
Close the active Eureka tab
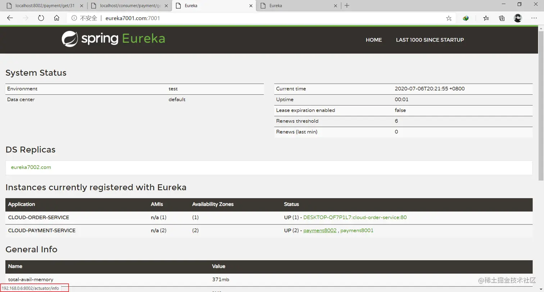pyautogui.click(x=251, y=6)
